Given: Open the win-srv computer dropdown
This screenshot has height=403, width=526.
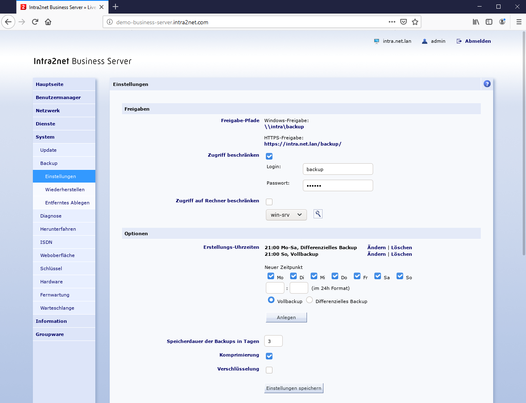Looking at the screenshot, I should [x=286, y=215].
